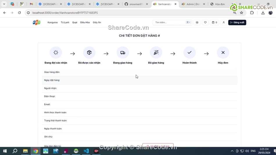
Task: Focus the Tìm kiếm search field
Action: pos(172,23)
